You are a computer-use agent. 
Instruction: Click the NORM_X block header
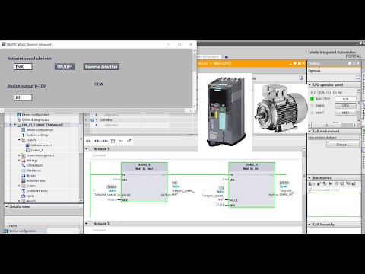coord(144,167)
